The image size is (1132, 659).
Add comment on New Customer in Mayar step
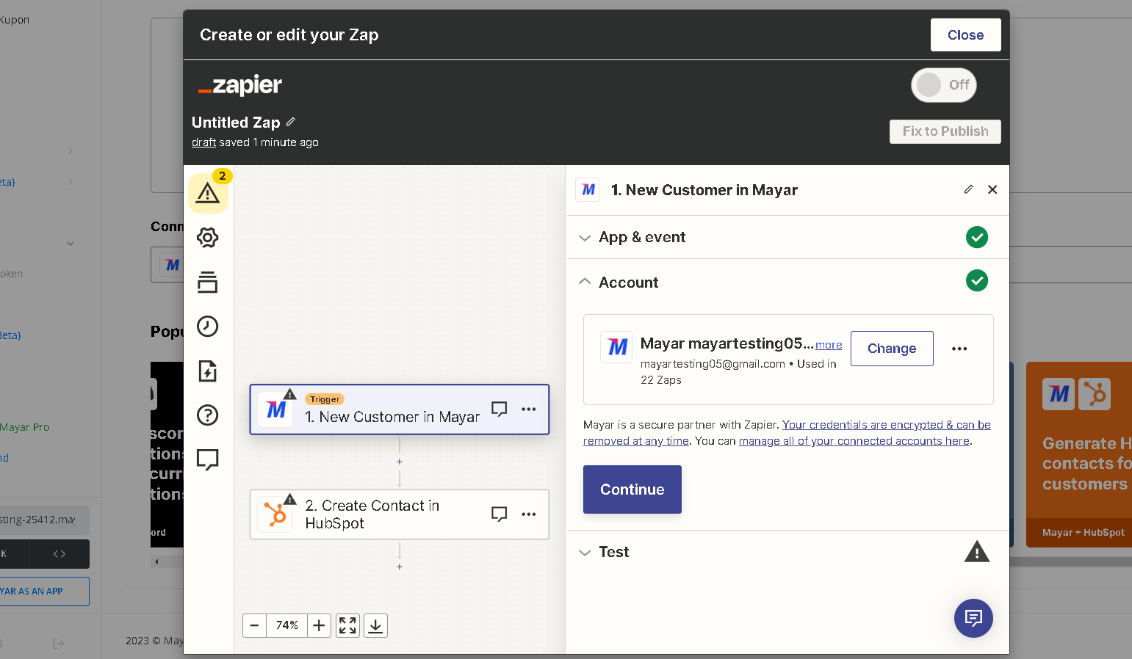click(500, 409)
